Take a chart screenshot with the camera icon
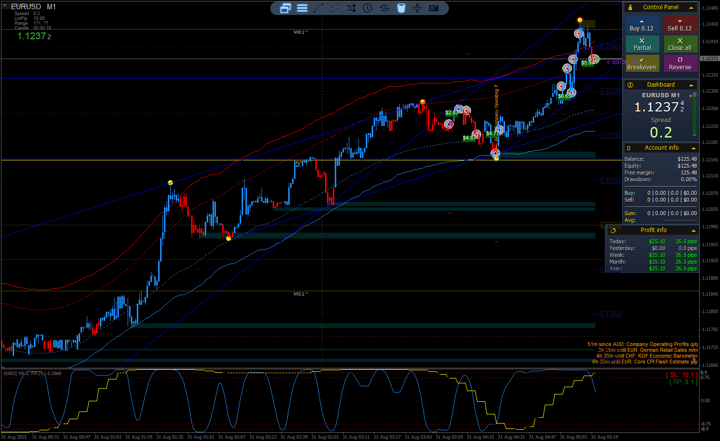 point(434,8)
